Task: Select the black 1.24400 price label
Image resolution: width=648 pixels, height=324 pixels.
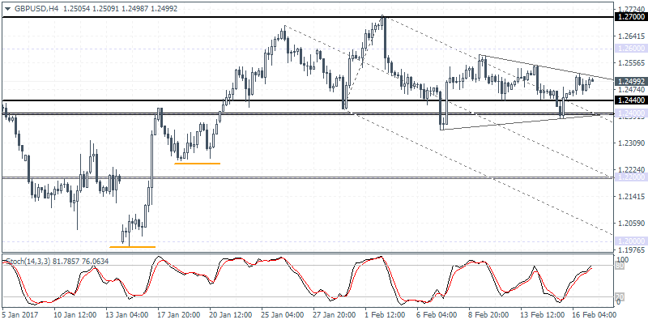Action: point(629,100)
